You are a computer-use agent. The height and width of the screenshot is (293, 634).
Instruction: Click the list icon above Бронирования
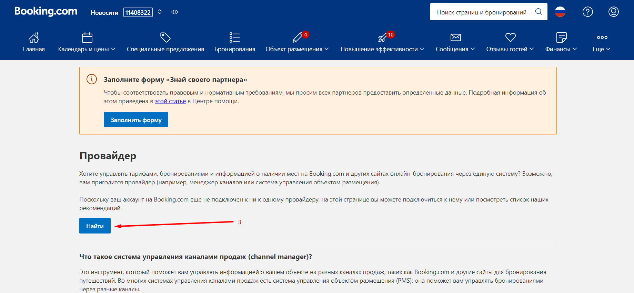click(235, 37)
